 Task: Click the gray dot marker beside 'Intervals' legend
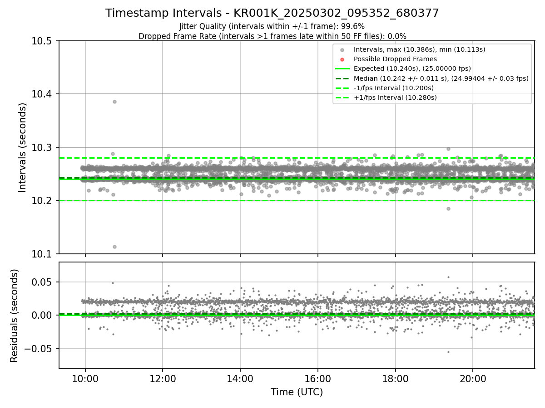[342, 50]
